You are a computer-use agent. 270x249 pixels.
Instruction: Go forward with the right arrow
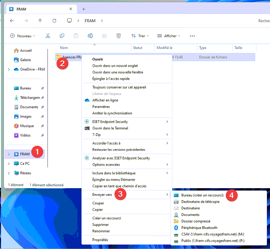[x=26, y=21]
